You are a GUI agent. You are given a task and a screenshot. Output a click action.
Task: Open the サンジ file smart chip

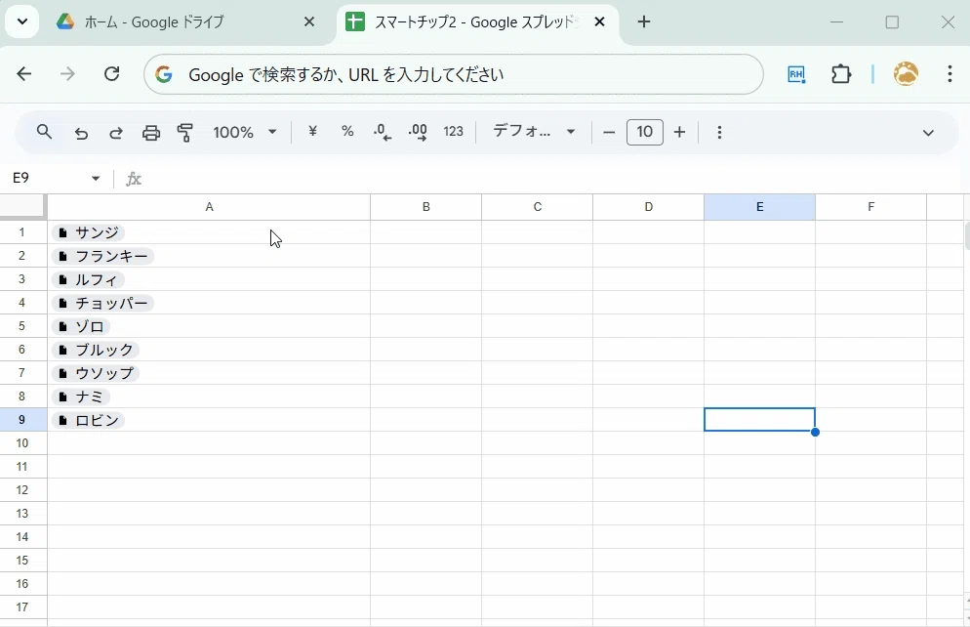(x=89, y=232)
